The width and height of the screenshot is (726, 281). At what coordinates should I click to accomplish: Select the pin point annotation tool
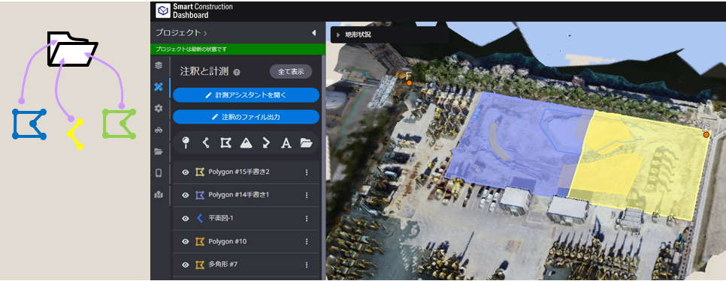(186, 144)
